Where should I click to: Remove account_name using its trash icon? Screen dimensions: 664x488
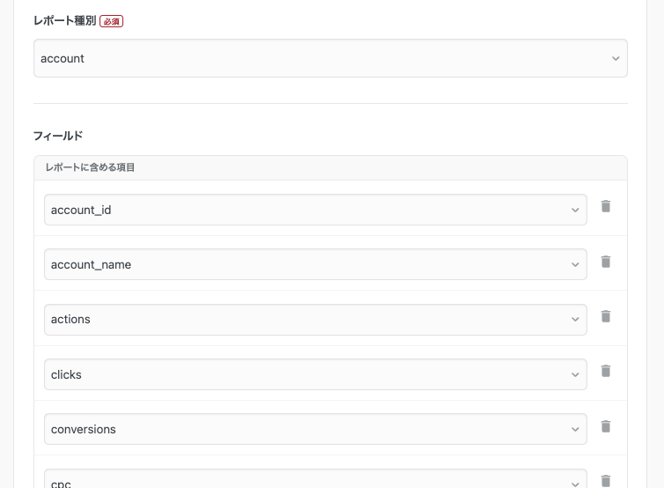coord(606,262)
